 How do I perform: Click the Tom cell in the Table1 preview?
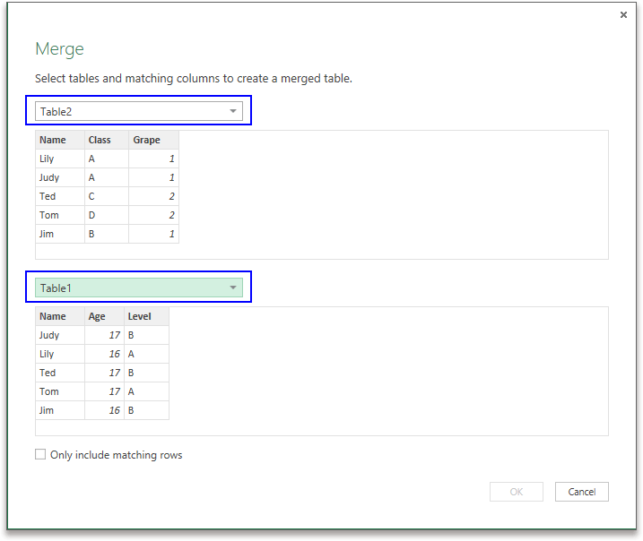pos(60,392)
